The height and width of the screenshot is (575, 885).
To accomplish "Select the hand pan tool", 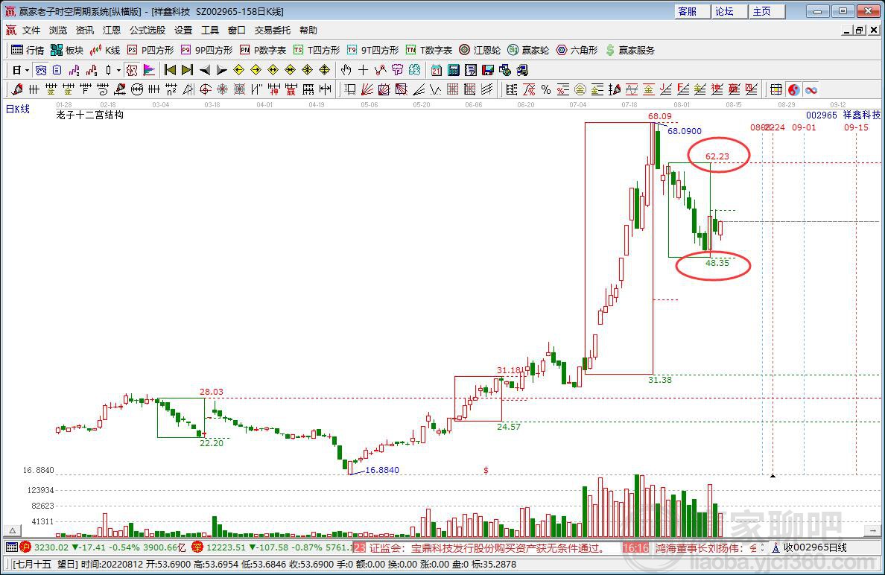I will pos(346,70).
